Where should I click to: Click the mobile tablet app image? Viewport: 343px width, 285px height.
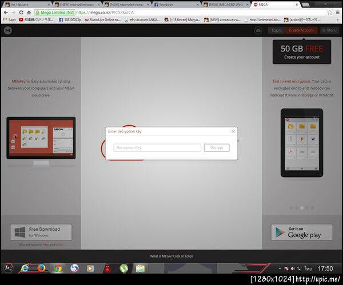click(302, 143)
